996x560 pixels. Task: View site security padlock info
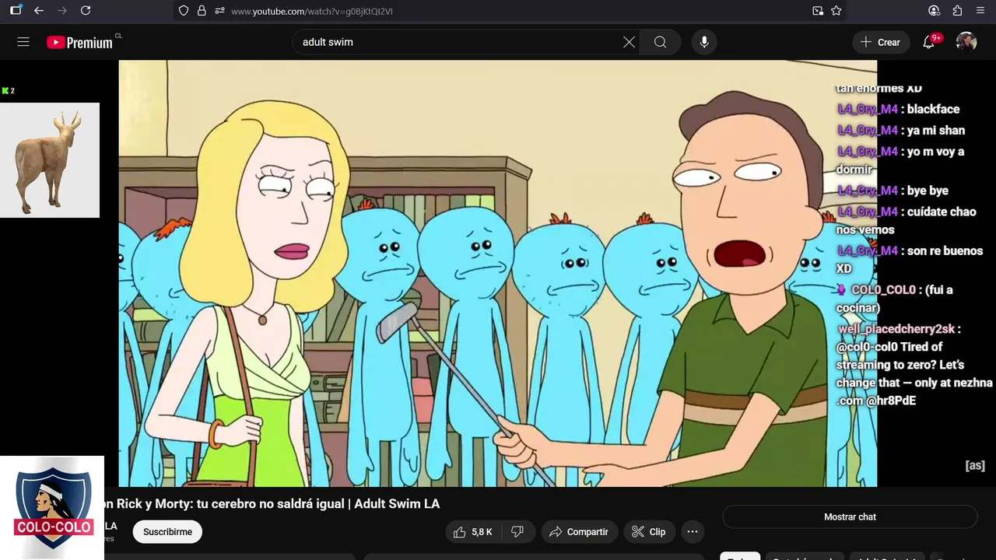point(202,11)
